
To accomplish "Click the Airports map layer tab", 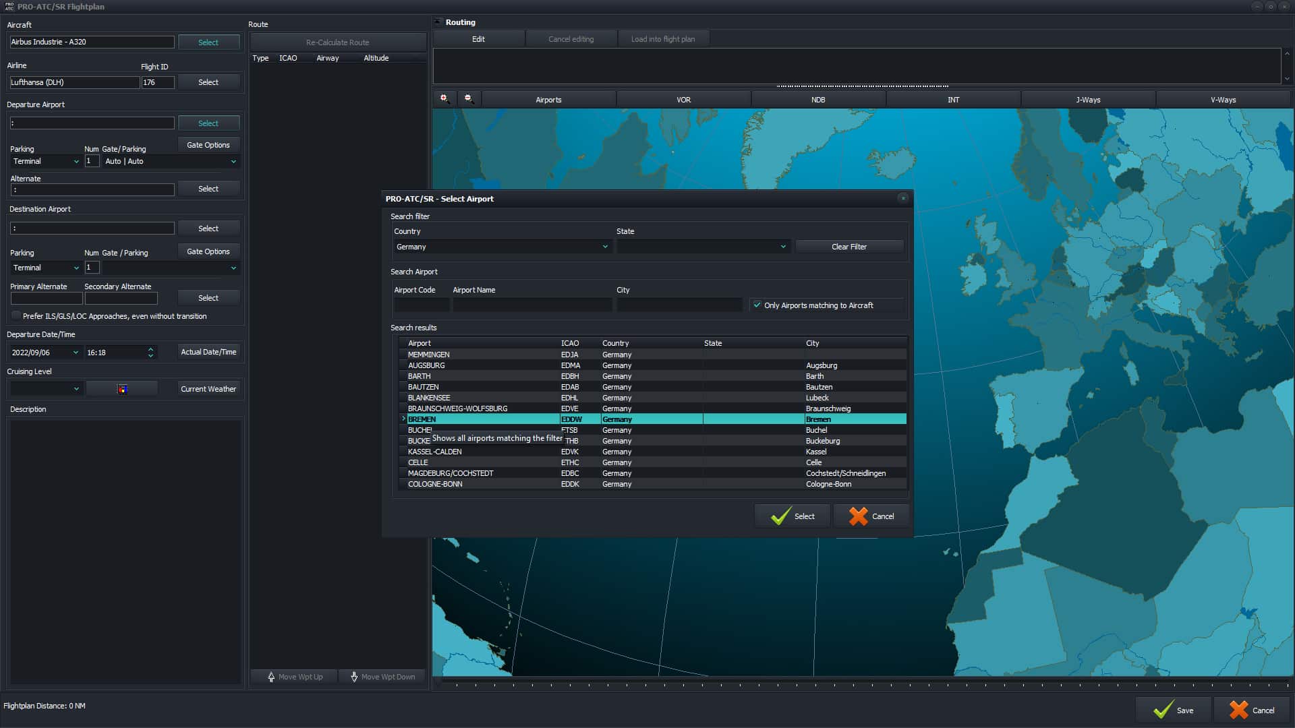I will [x=548, y=100].
